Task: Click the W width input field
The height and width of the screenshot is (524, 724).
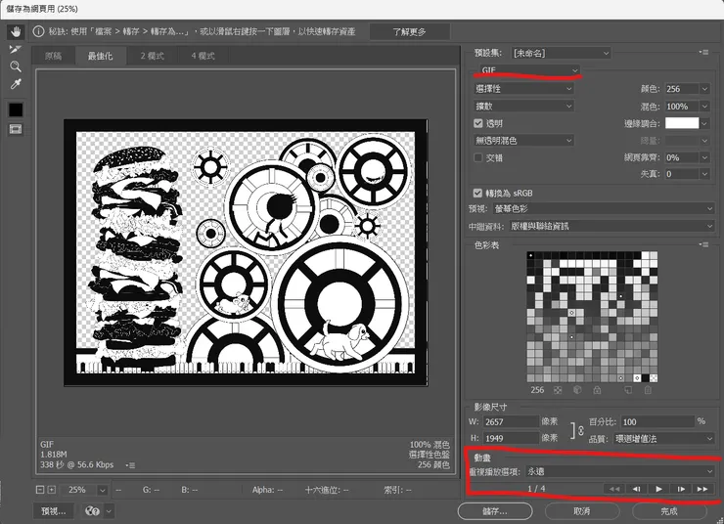Action: (511, 421)
